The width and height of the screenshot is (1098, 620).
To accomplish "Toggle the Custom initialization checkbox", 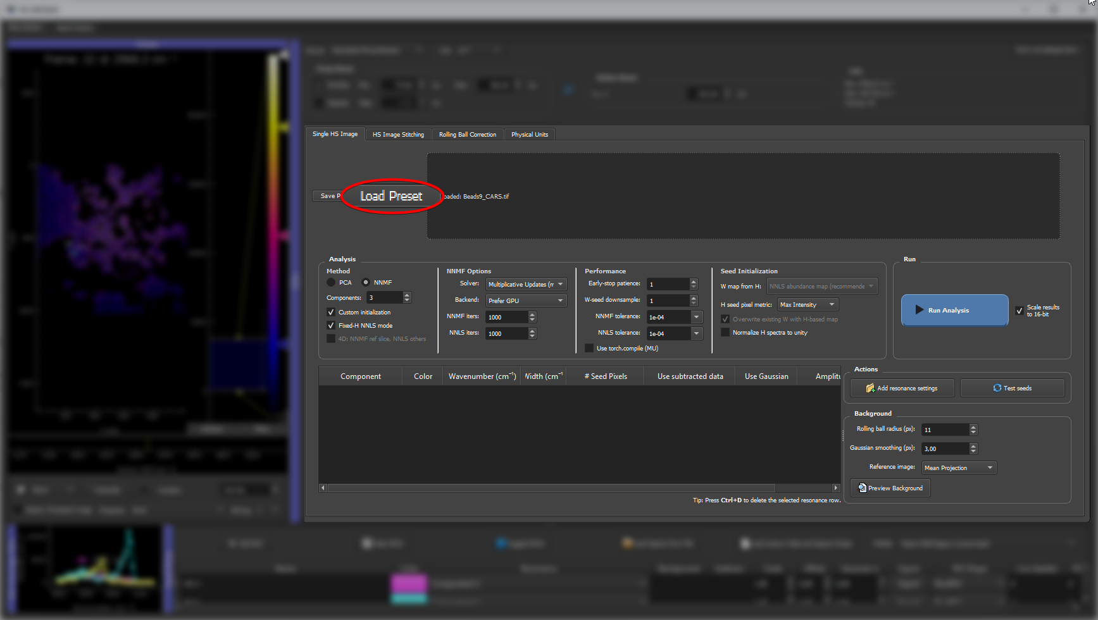I will [331, 312].
